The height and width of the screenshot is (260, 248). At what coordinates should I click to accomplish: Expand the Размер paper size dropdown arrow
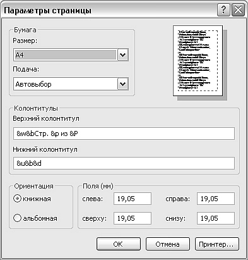pos(122,55)
